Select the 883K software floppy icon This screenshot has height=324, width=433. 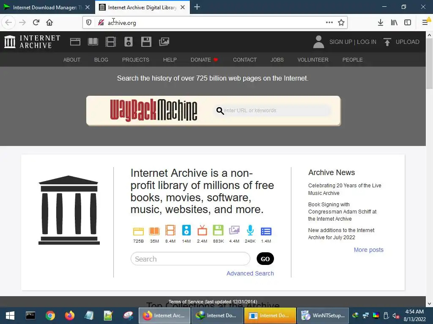click(x=218, y=230)
